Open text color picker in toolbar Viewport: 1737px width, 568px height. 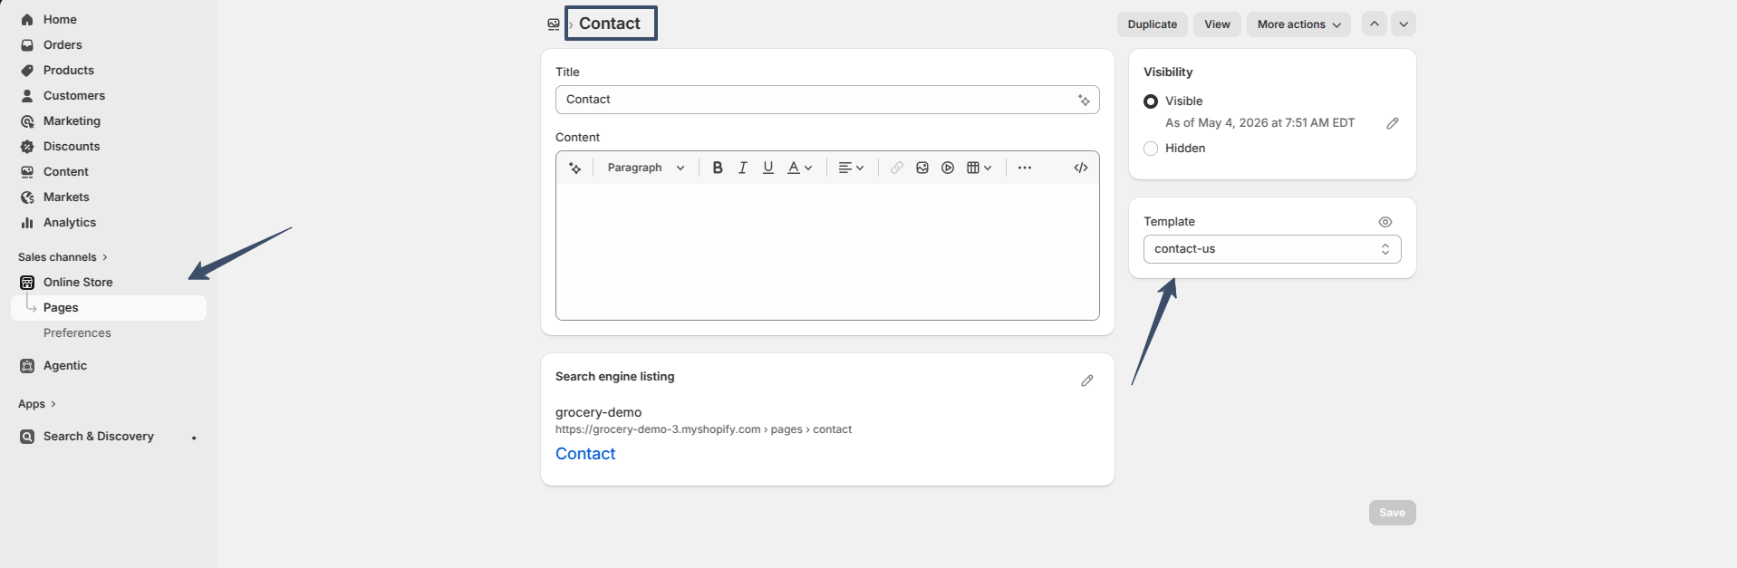800,168
